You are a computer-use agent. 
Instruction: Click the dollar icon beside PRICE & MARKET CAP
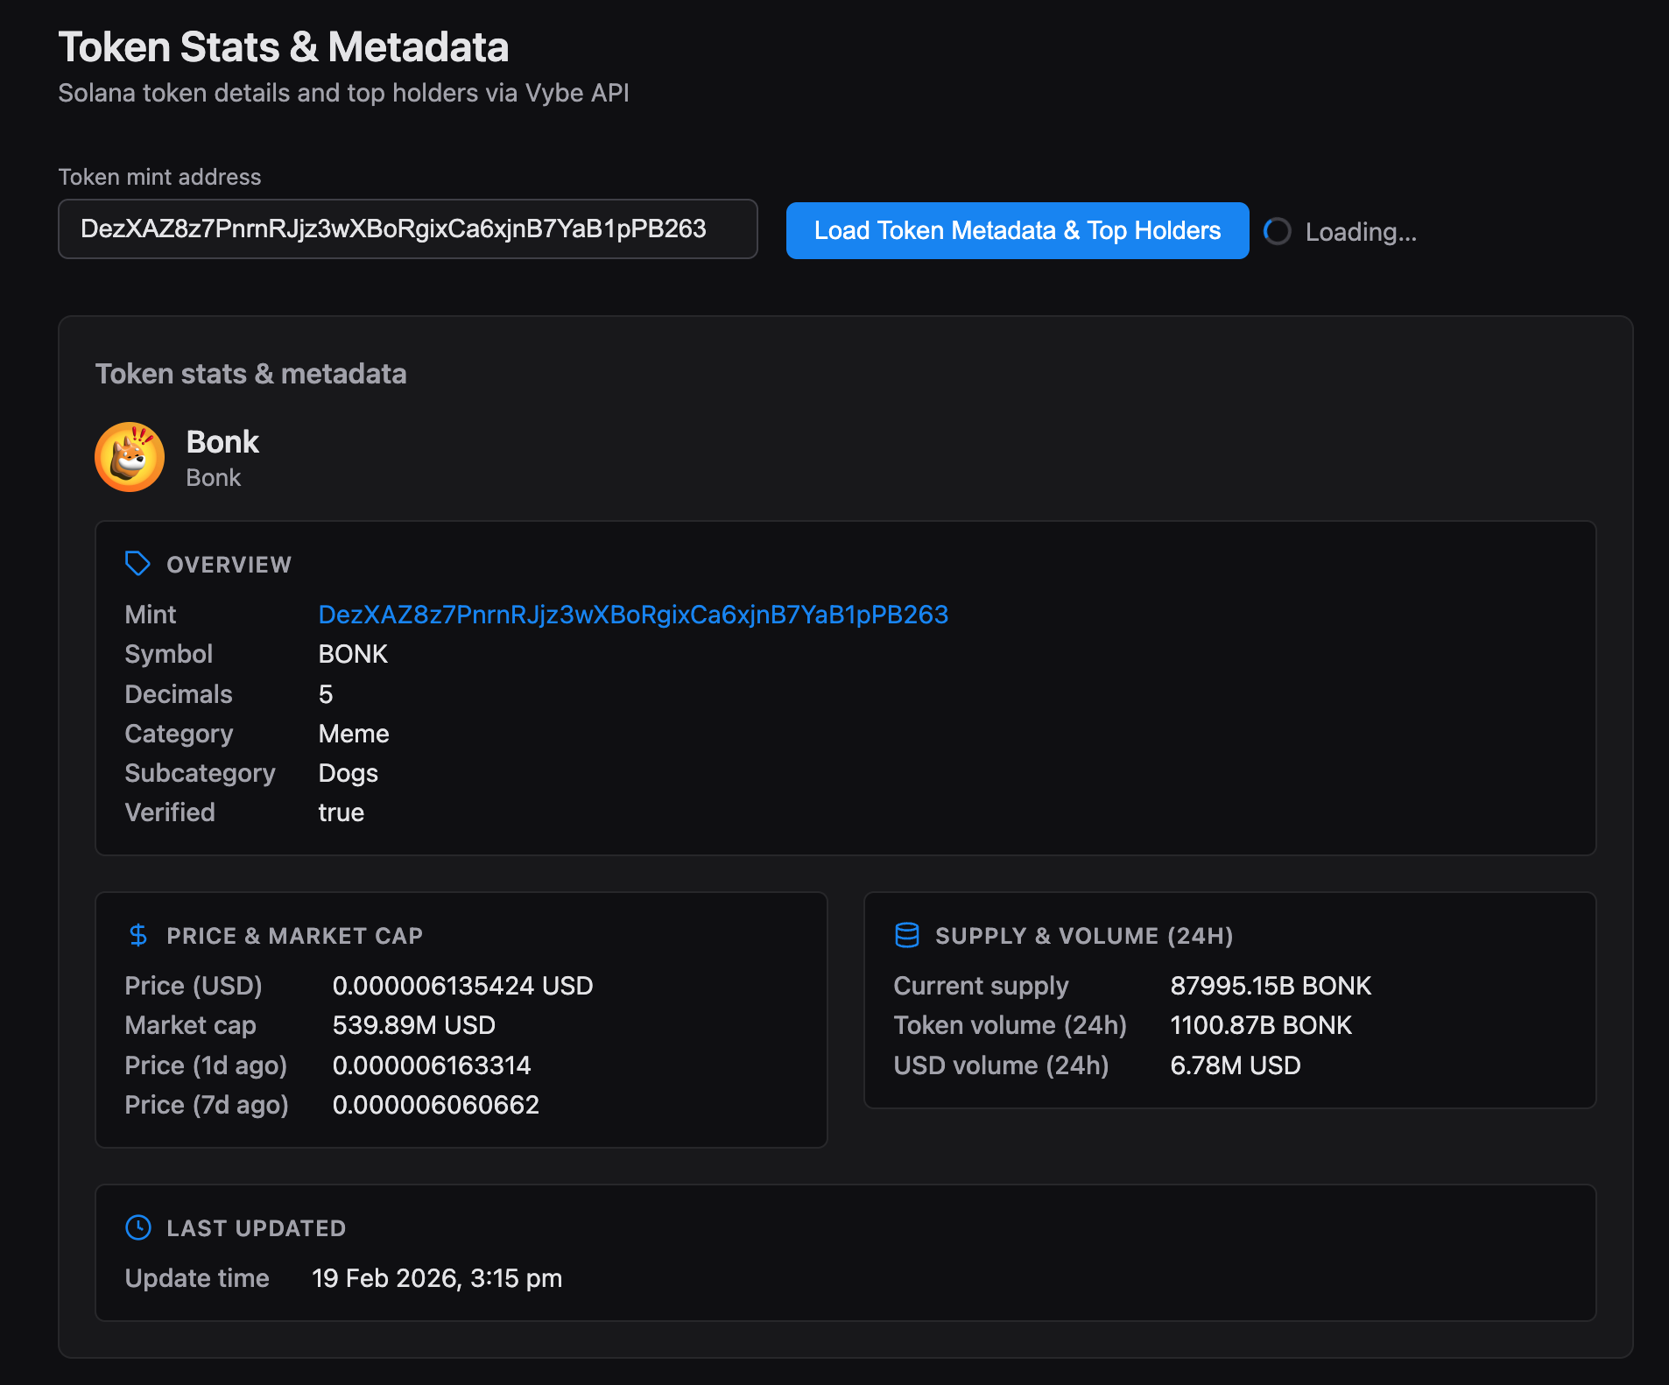[138, 935]
